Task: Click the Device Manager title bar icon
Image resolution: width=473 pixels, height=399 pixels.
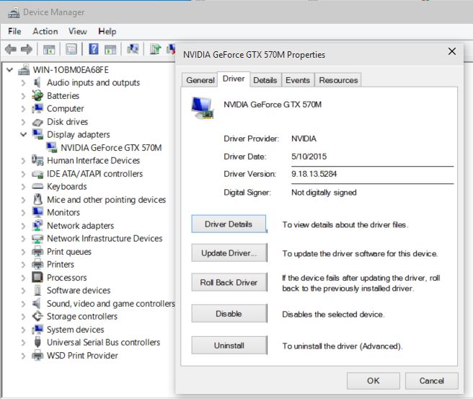Action: (x=14, y=12)
